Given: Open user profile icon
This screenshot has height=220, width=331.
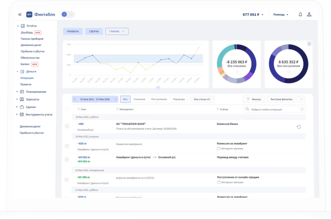Looking at the screenshot, I should (309, 15).
